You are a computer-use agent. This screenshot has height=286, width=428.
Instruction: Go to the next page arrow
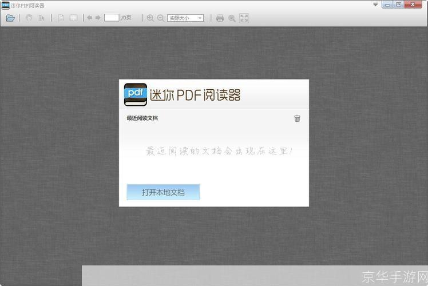pos(98,18)
